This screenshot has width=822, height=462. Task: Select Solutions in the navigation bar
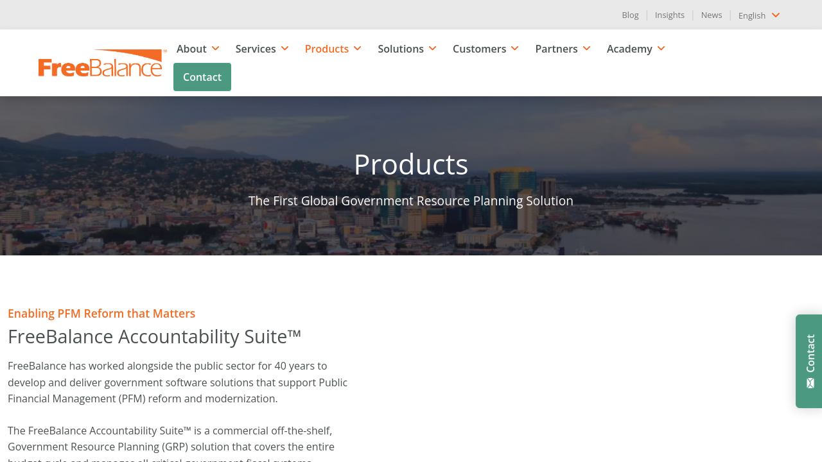coord(400,49)
